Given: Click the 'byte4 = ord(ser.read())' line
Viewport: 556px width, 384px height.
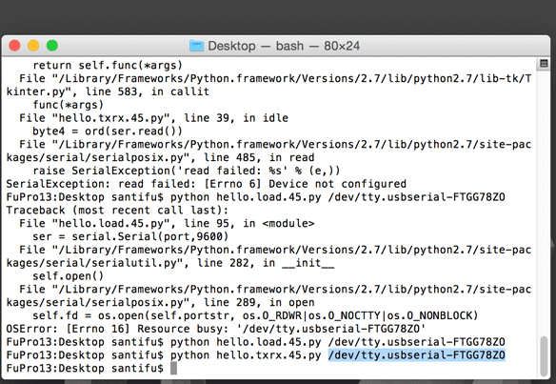Looking at the screenshot, I should (x=108, y=131).
